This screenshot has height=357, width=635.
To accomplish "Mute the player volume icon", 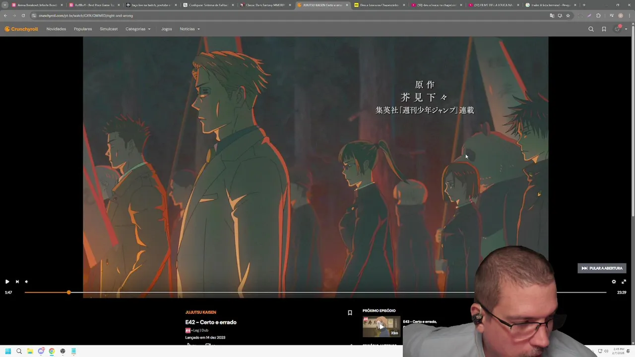I will pos(26,282).
